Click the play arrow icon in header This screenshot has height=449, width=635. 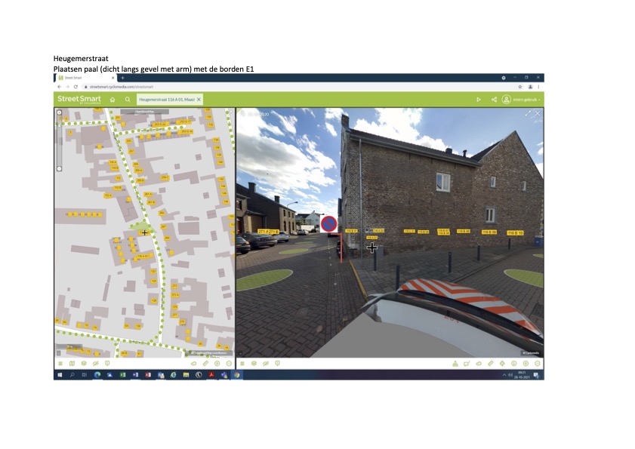[x=478, y=99]
